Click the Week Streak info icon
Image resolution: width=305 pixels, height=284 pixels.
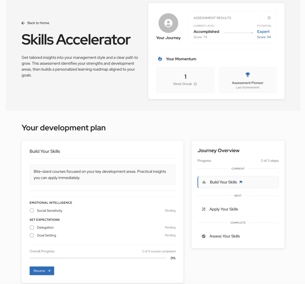click(x=195, y=84)
